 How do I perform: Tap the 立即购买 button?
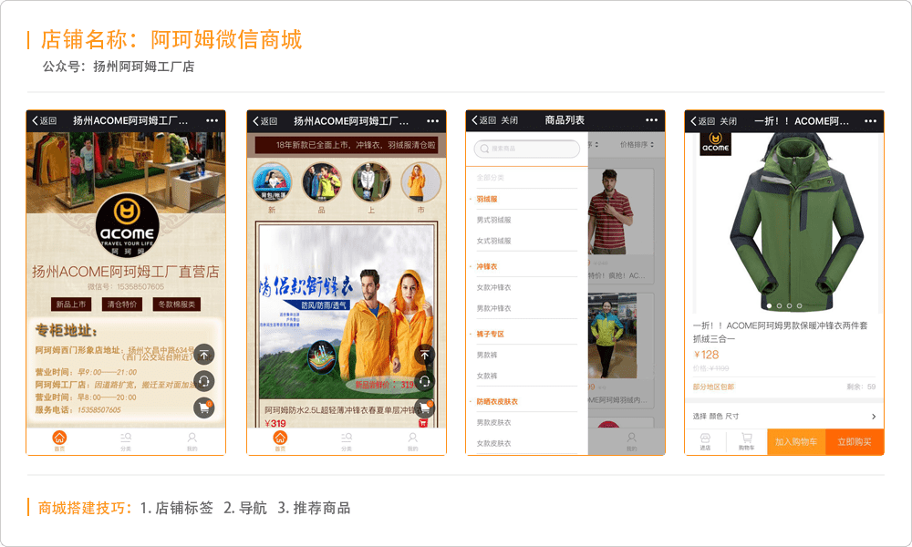click(x=855, y=442)
